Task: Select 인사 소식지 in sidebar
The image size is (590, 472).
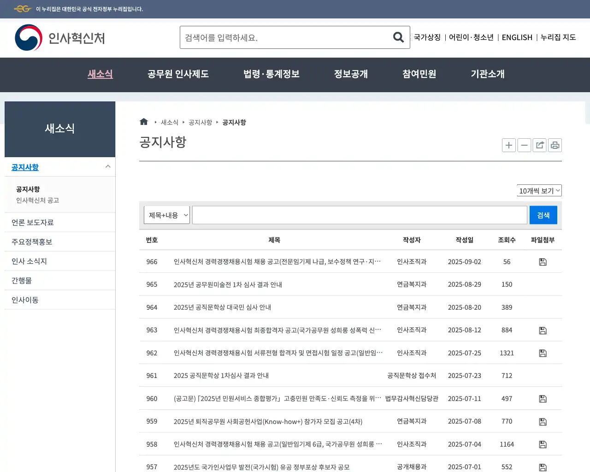Action: pos(60,261)
